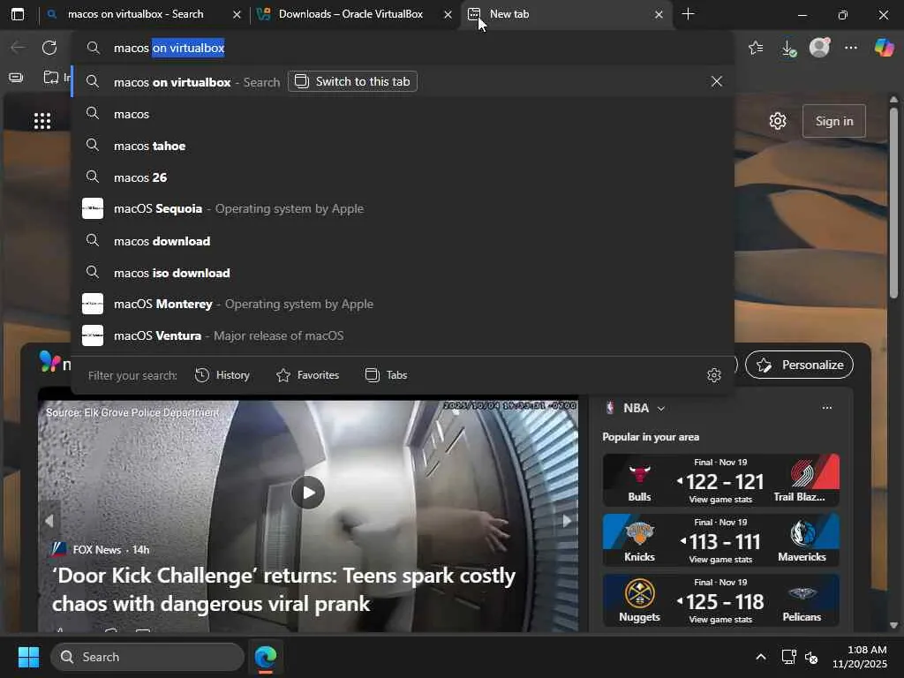This screenshot has width=904, height=678.
Task: Open the Door Kick Challenge headline
Action: (283, 589)
